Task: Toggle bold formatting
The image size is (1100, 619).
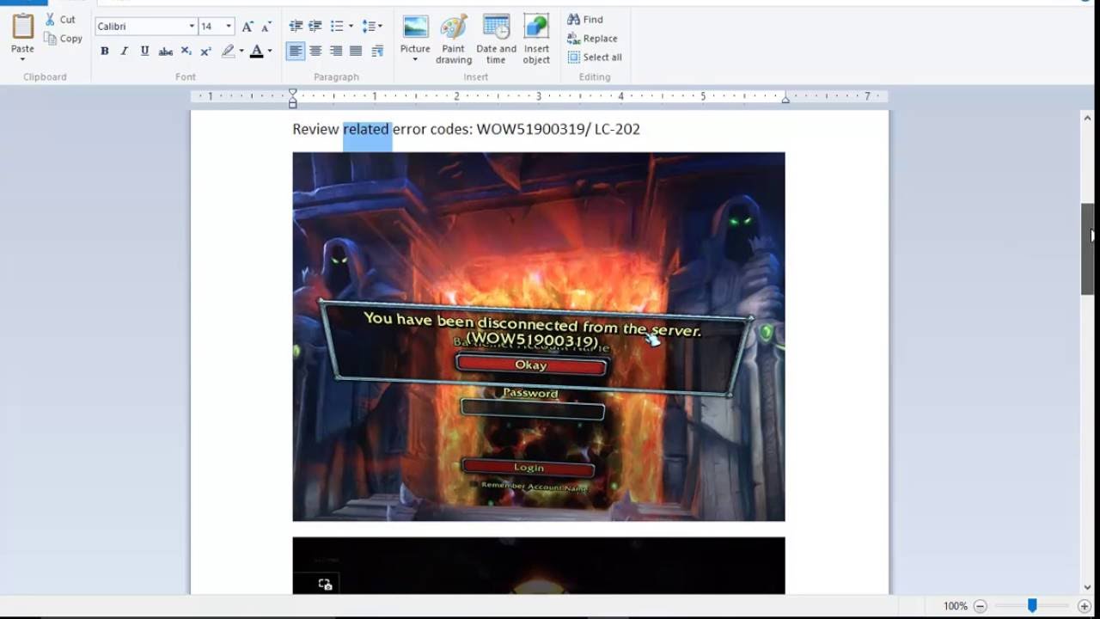Action: coord(105,52)
